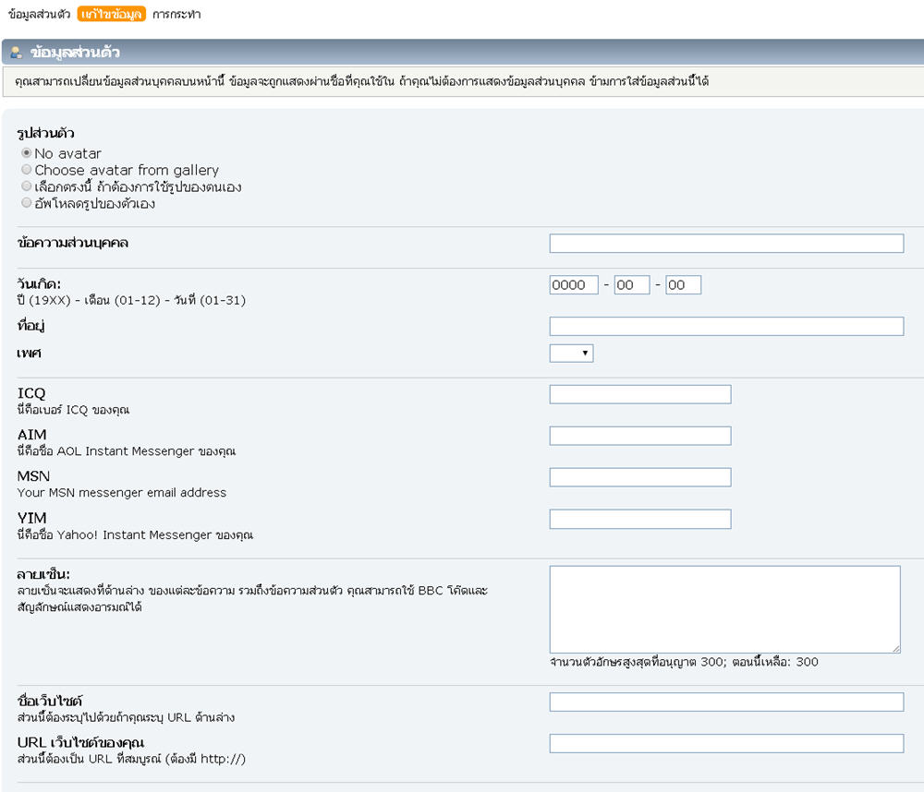Click the birth year field showing 0000

coord(574,285)
